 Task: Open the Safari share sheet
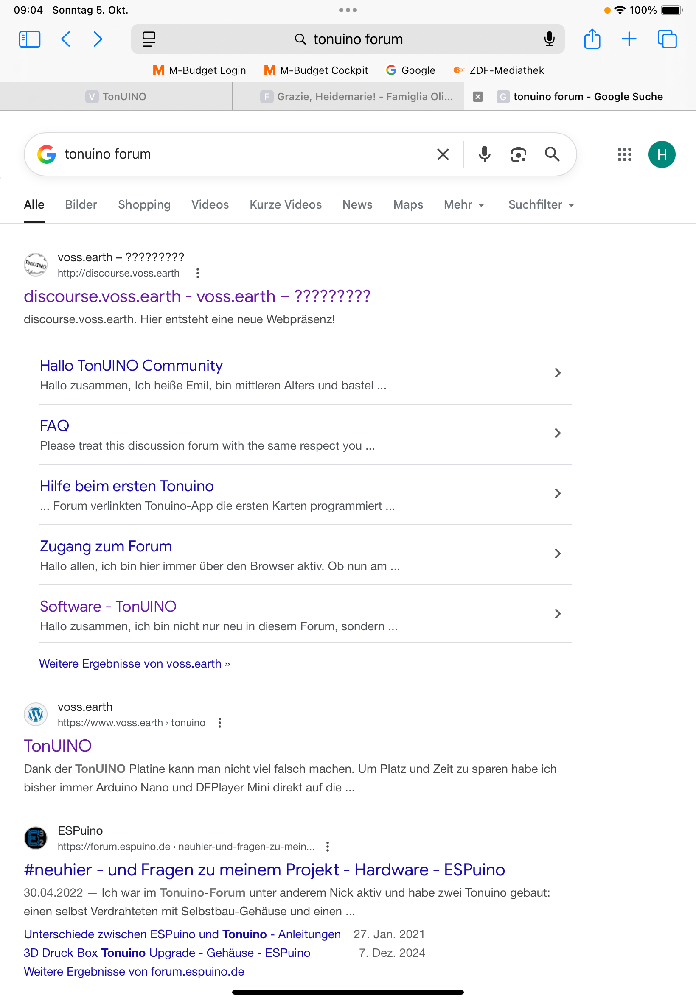coord(592,39)
